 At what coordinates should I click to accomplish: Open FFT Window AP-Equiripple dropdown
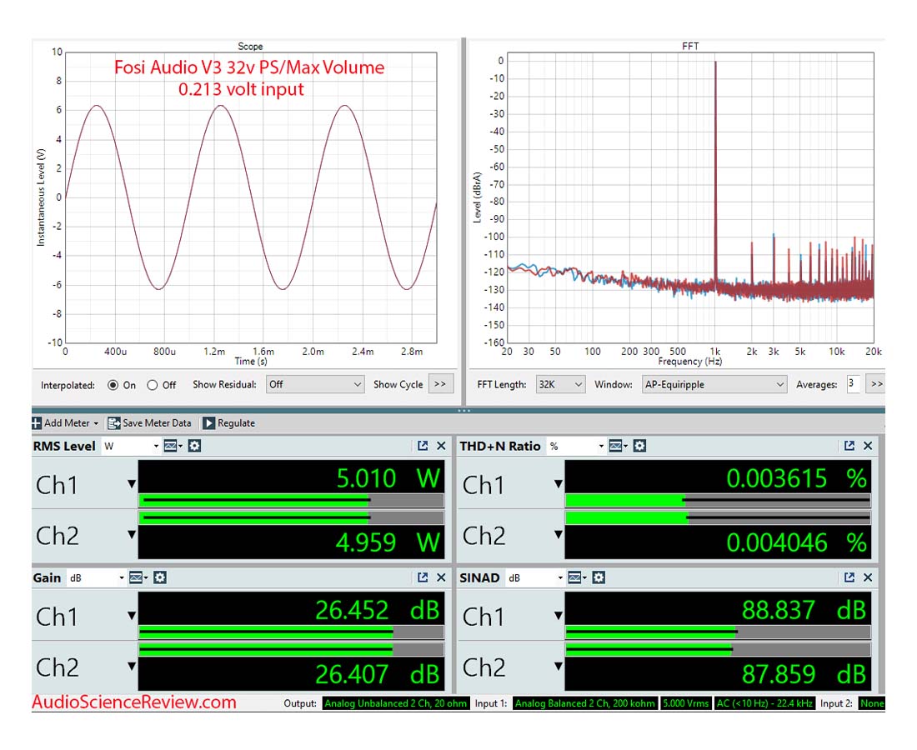(x=714, y=385)
